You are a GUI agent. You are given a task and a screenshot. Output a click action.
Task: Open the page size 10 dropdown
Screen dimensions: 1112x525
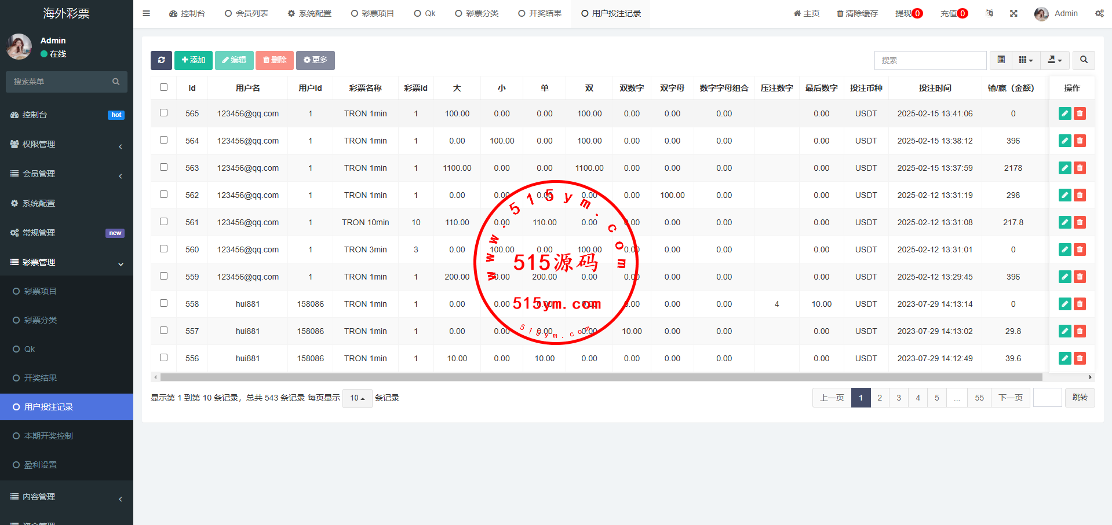[x=357, y=398]
